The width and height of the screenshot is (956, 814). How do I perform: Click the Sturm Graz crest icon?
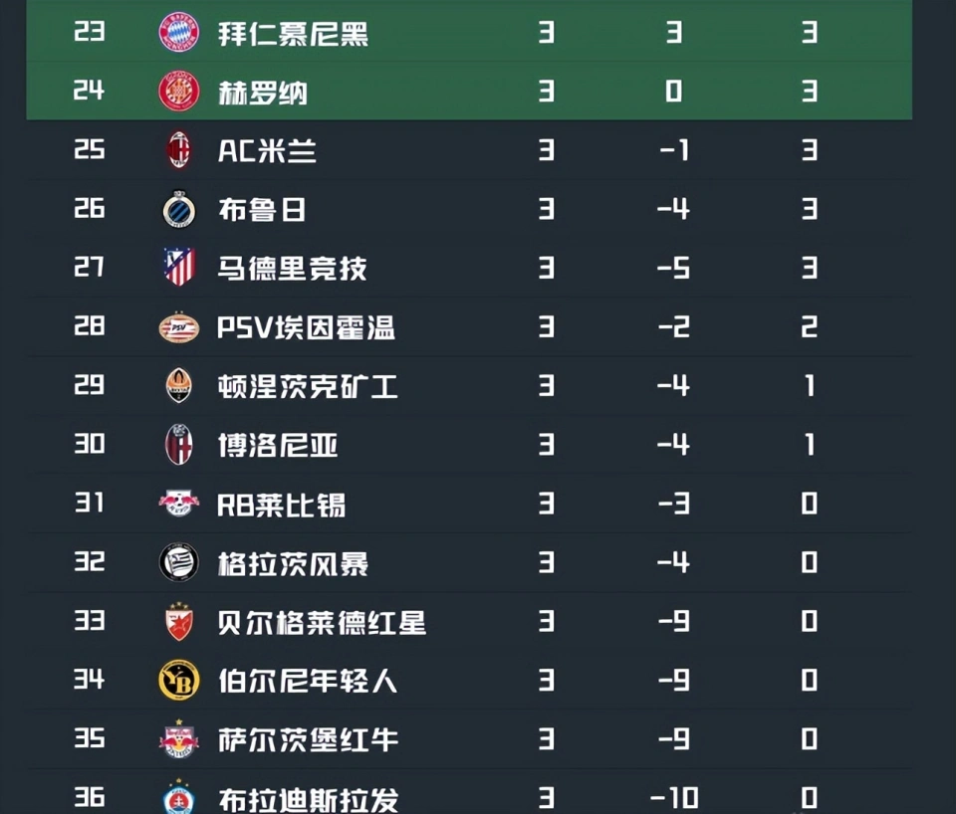click(x=179, y=562)
